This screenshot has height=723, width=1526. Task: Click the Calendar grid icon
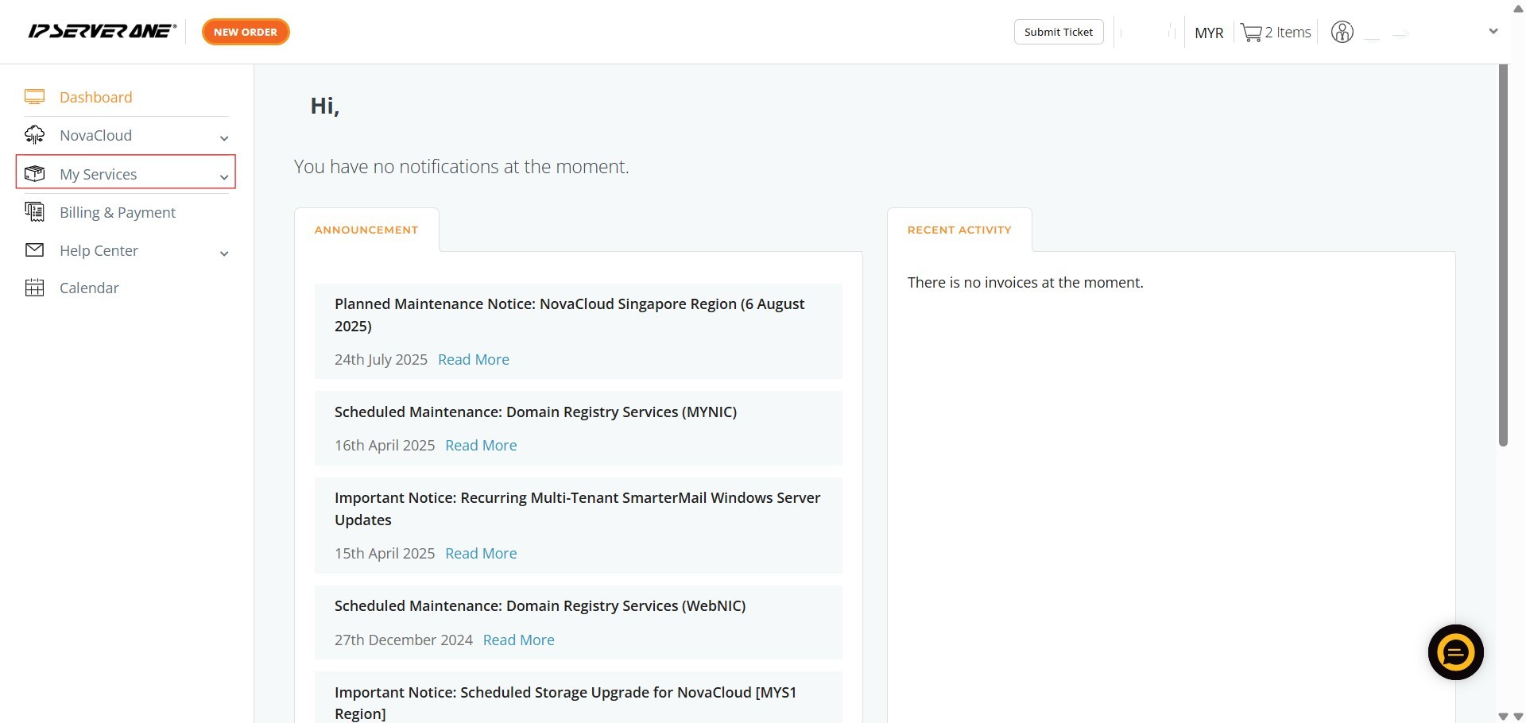tap(34, 288)
